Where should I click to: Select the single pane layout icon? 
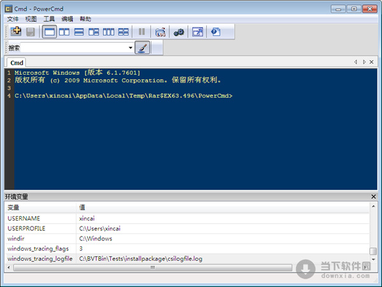coord(50,32)
